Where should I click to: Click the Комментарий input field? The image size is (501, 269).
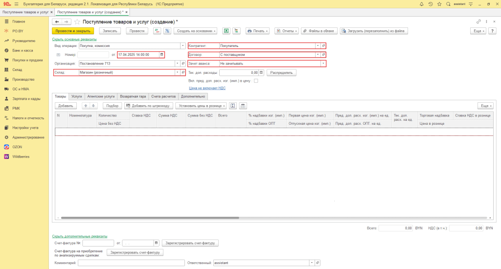pyautogui.click(x=131, y=263)
